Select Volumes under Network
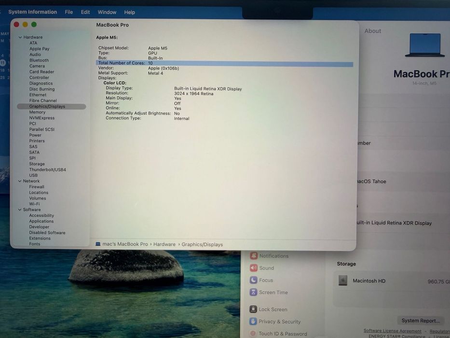 37,198
